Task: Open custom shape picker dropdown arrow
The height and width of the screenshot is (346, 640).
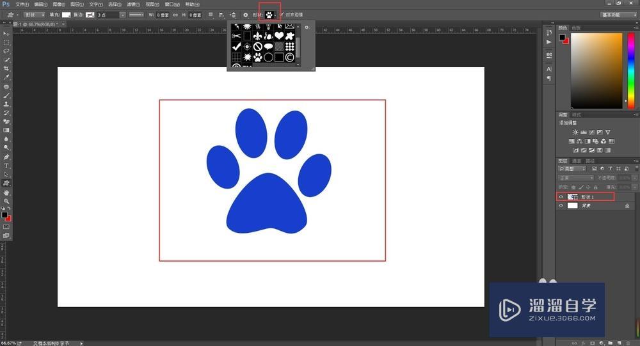Action: click(275, 15)
